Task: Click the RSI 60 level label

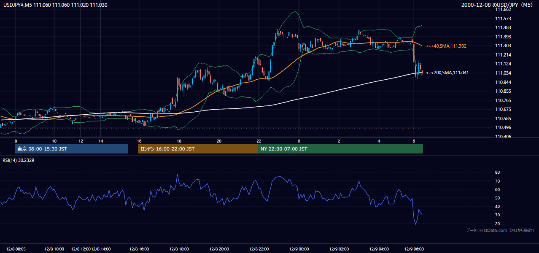Action: (497, 189)
